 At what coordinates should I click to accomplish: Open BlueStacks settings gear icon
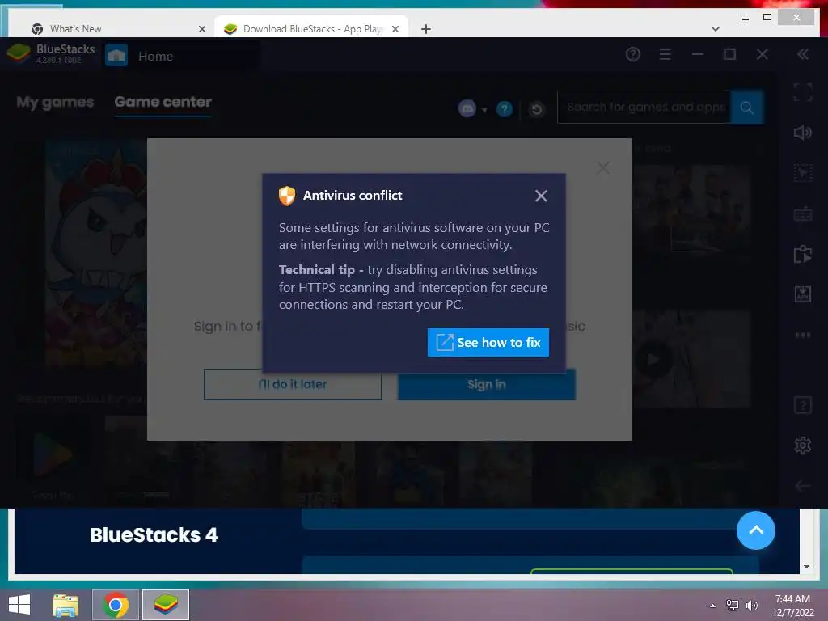803,446
